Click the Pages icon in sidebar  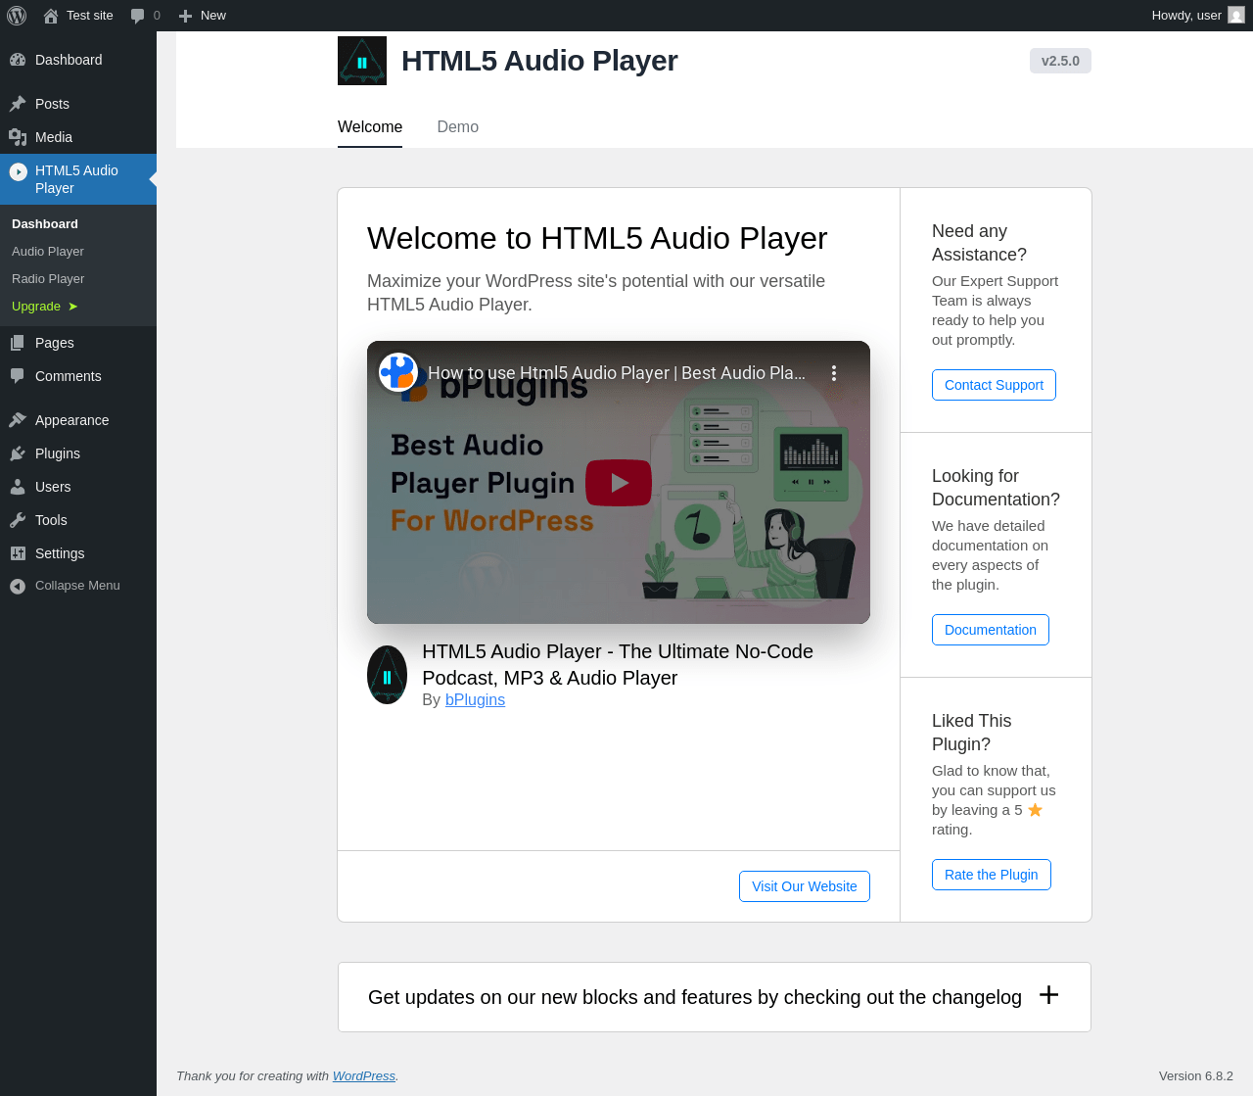point(18,343)
